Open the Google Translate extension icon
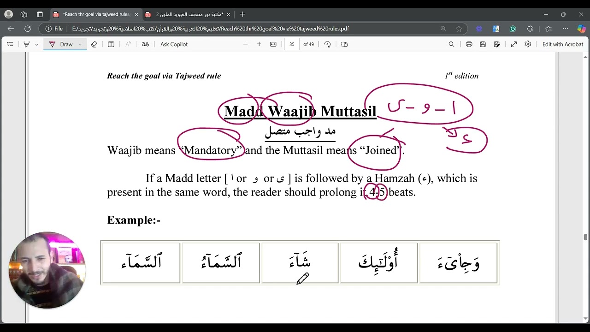 496,29
